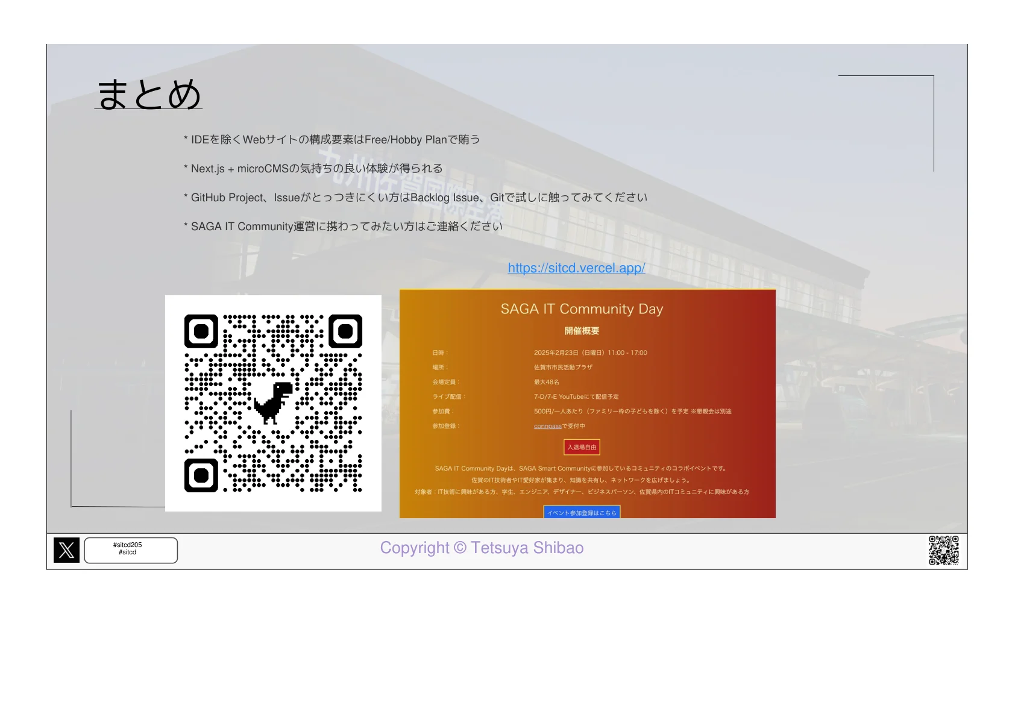Click the Next.js + microCMS bullet line
Screen dimensions: 1015x717
coord(313,169)
